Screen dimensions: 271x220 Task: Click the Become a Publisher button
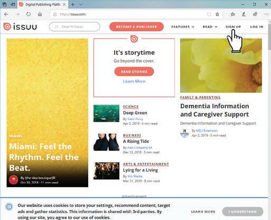pyautogui.click(x=136, y=27)
